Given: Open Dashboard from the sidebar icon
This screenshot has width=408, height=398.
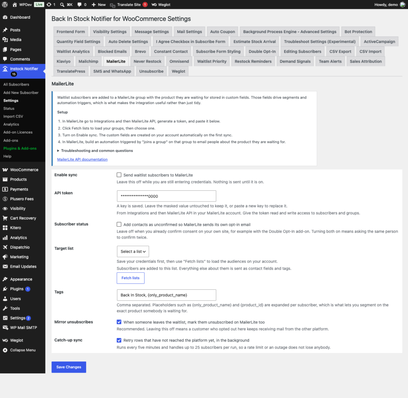Looking at the screenshot, I should pyautogui.click(x=5, y=17).
